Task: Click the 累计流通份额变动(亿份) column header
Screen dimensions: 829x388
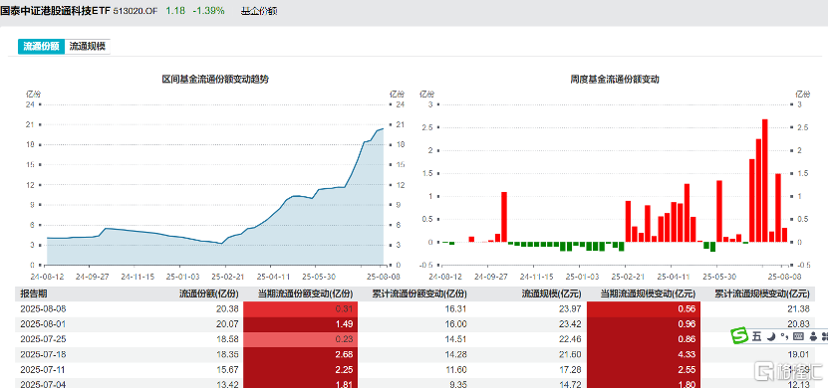Action: 418,294
